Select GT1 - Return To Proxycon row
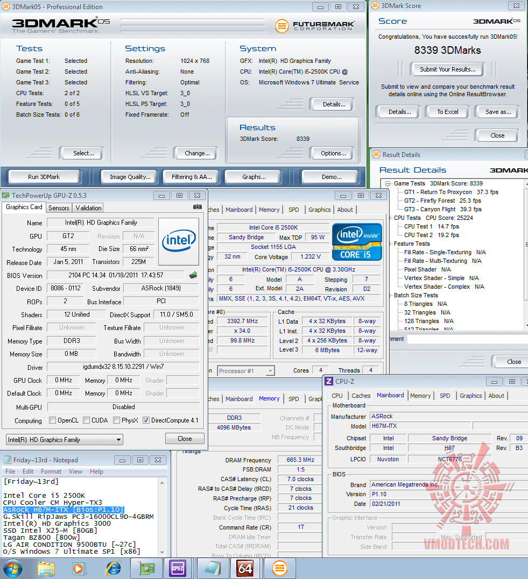The image size is (528, 579). click(450, 192)
